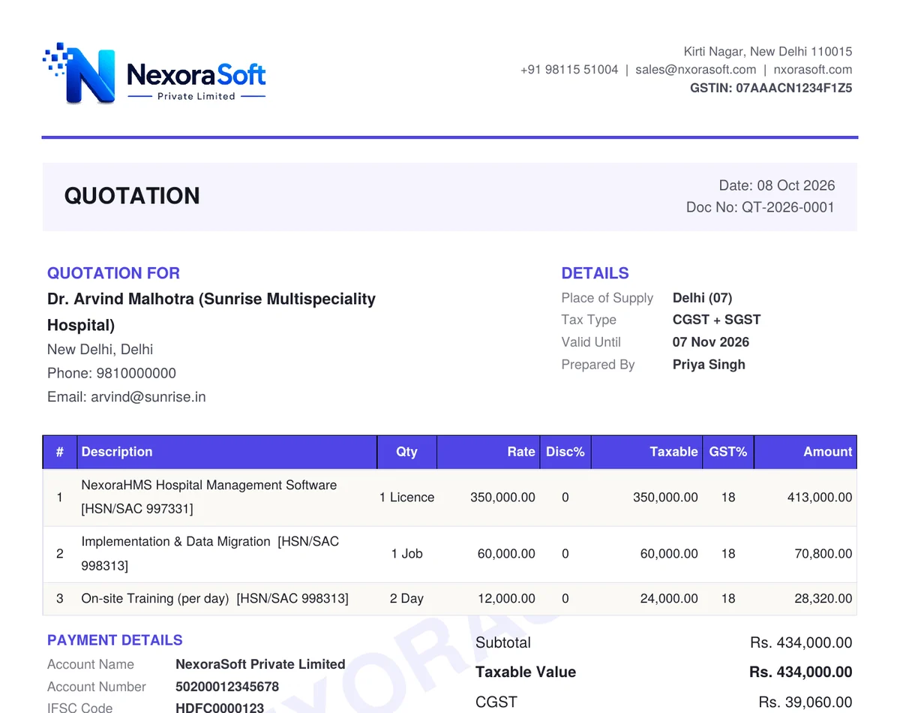
Task: Click Doc No: QT-2026-0001
Action: click(x=760, y=207)
